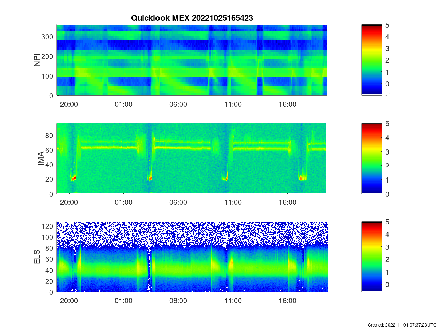Viewport: 437px width, 328px height.
Task: Click the IMA panel's rainbow colorbar
Action: pyautogui.click(x=371, y=159)
